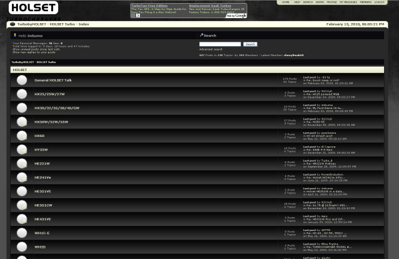Open last post Re: HE221W Pictures
The width and height of the screenshot is (399, 259).
point(321,164)
